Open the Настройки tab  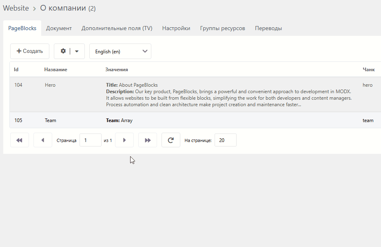[x=176, y=28]
